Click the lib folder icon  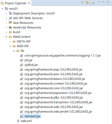[18, 51]
